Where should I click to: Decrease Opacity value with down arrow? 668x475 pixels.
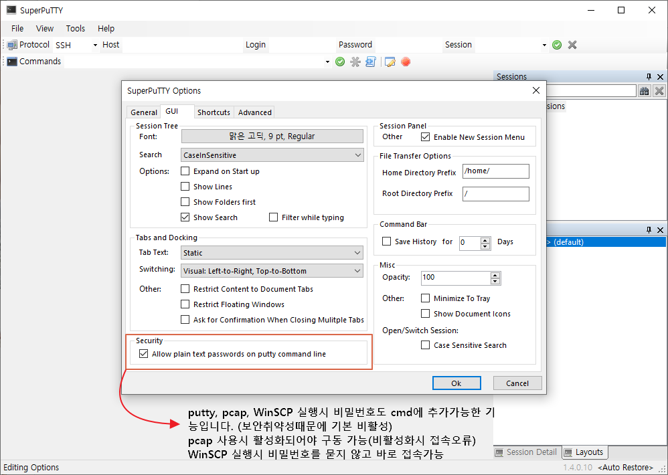click(x=495, y=282)
